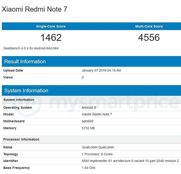
Task: Select the Base Frequency label
Action: coord(16,168)
